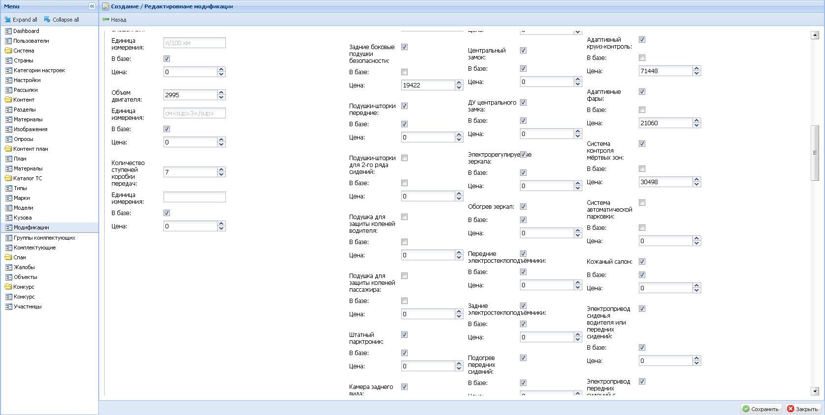Expand the Каталог ТС folder
The width and height of the screenshot is (825, 415).
point(8,178)
